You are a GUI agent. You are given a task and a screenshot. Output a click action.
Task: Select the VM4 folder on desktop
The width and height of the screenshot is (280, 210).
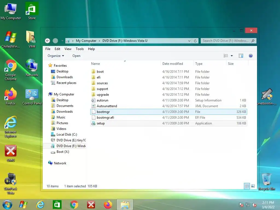pos(32,40)
